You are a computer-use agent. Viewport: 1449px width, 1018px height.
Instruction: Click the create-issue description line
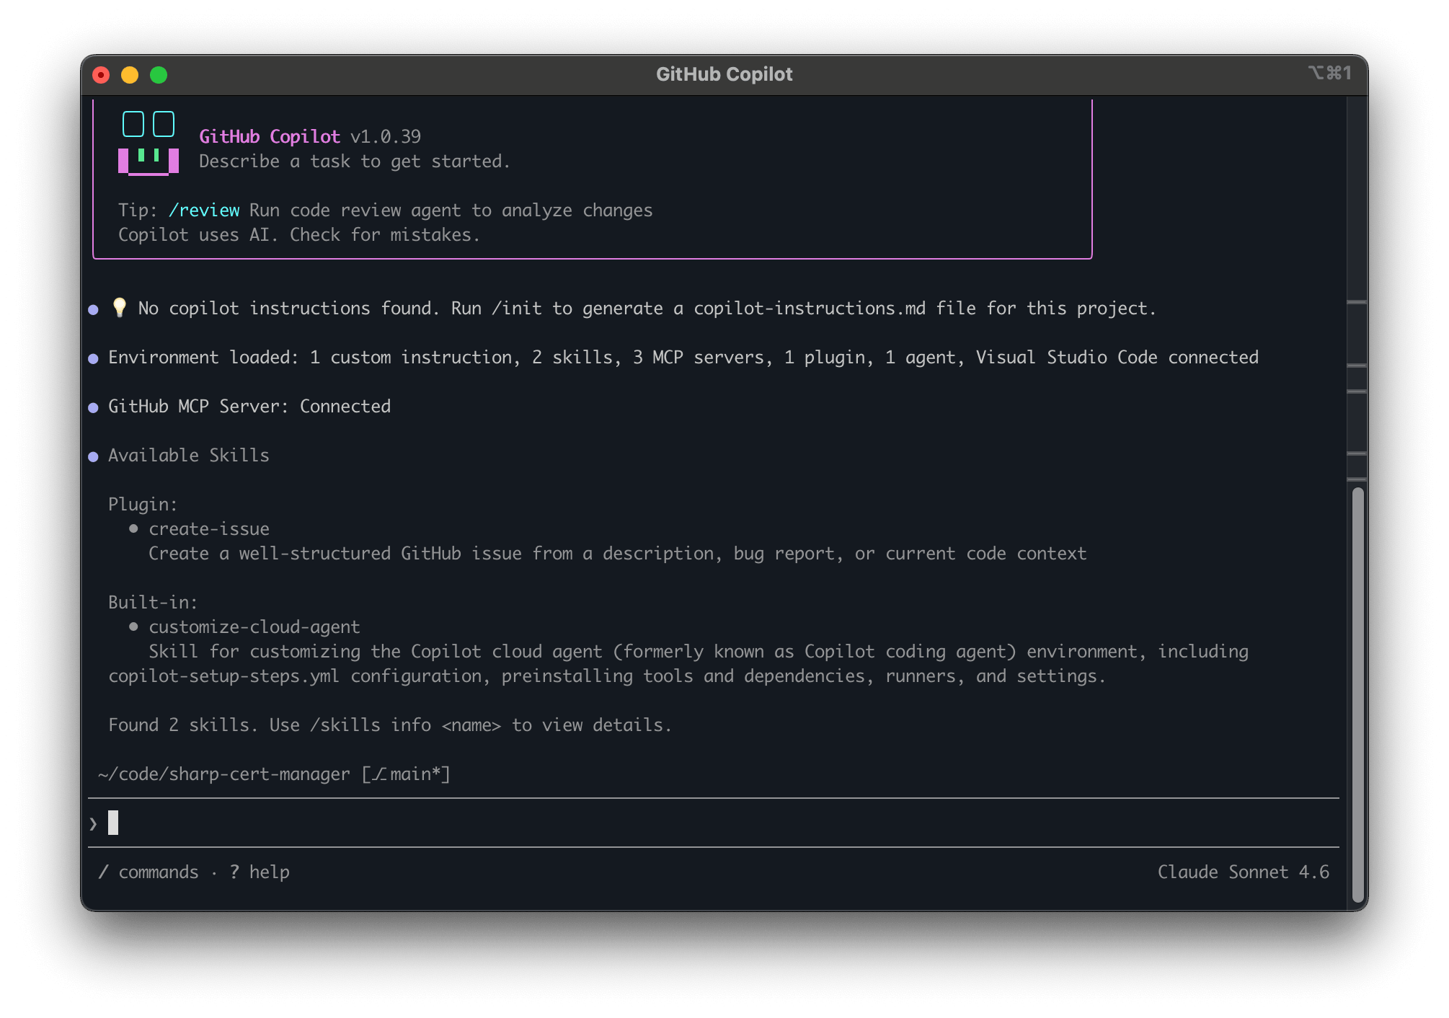617,554
